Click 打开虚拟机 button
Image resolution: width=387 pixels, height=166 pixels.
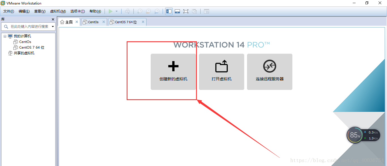tap(222, 72)
